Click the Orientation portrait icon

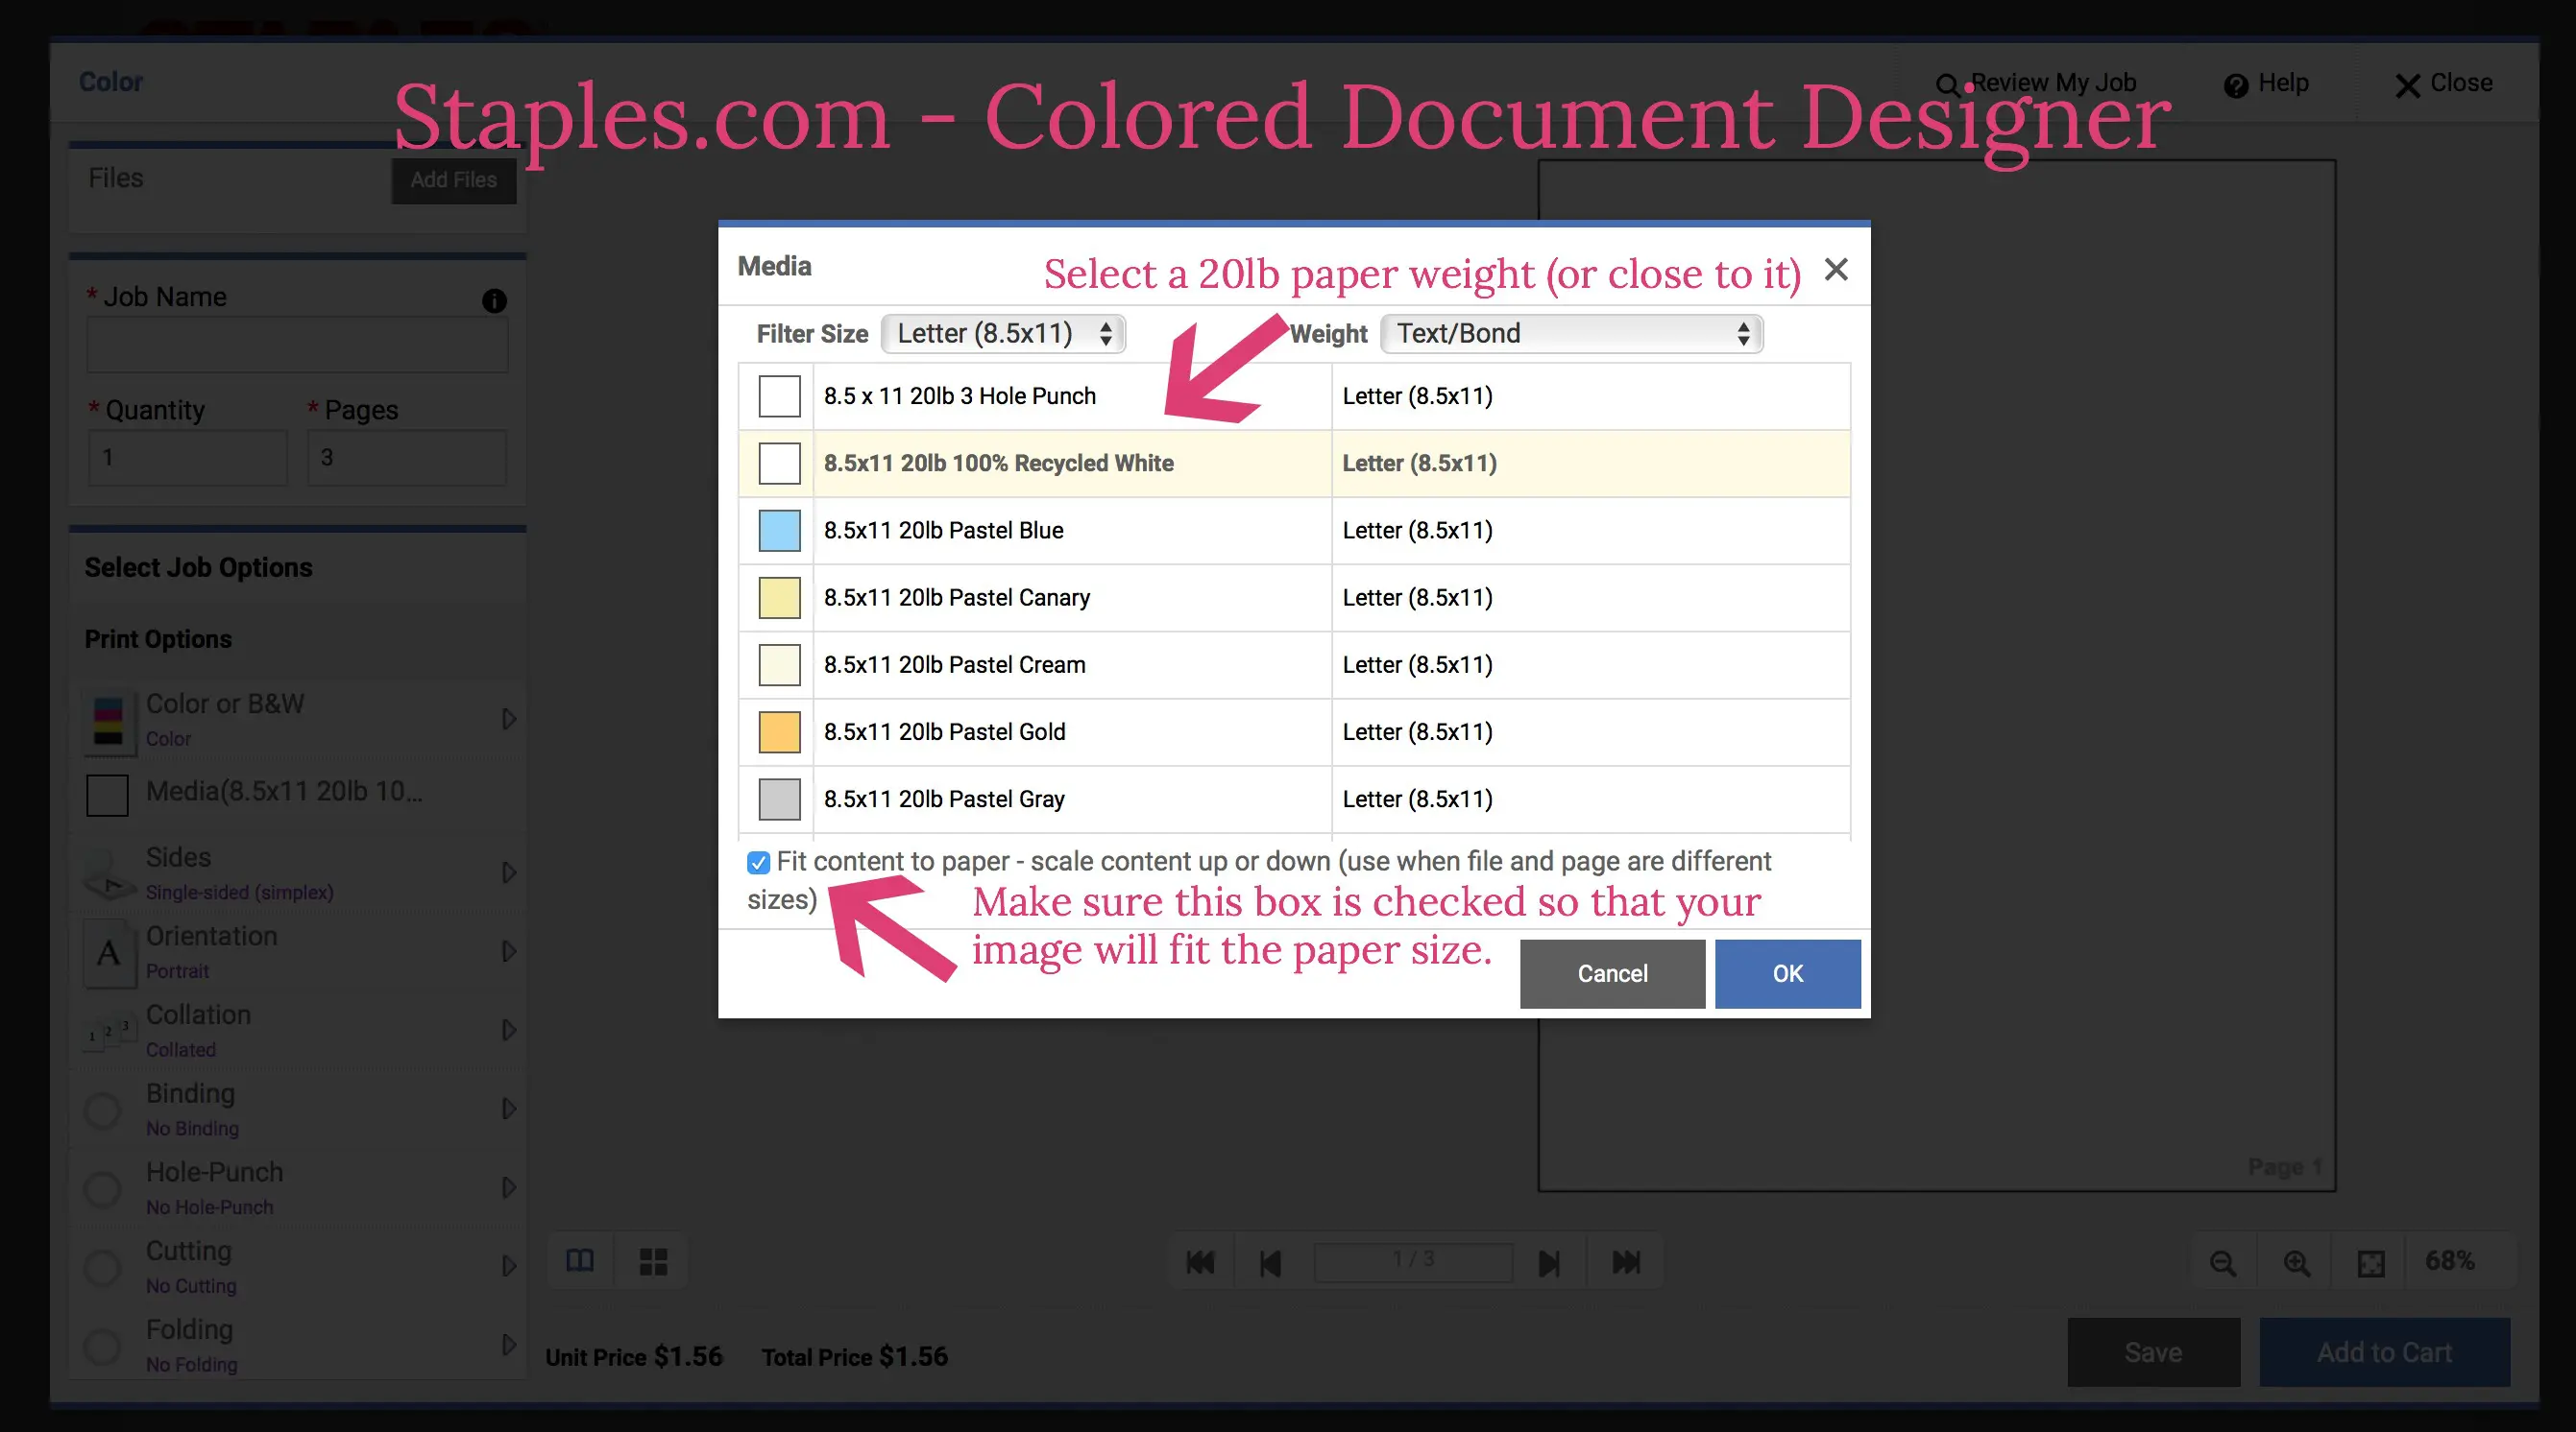pos(108,952)
